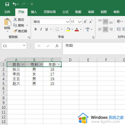125x125 pixels.
Task: Select cell containing 女
Action: point(34,74)
